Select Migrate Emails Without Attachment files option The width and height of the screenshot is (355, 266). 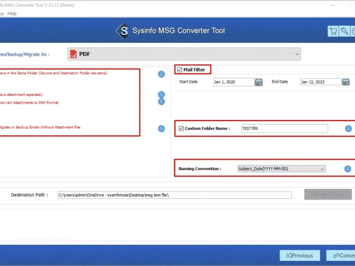(40, 127)
